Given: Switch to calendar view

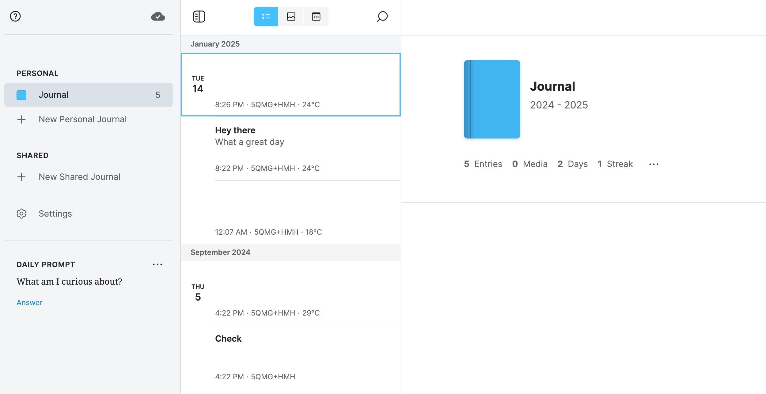Looking at the screenshot, I should point(316,16).
